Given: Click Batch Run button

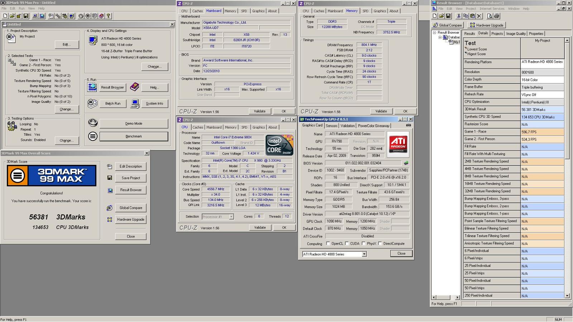Looking at the screenshot, I should point(113,104).
